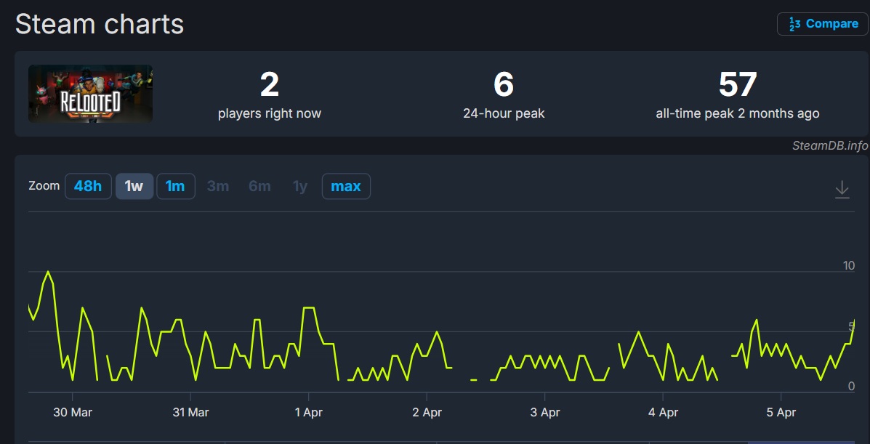
Task: Click the 3 Apr axis label
Action: coord(545,413)
